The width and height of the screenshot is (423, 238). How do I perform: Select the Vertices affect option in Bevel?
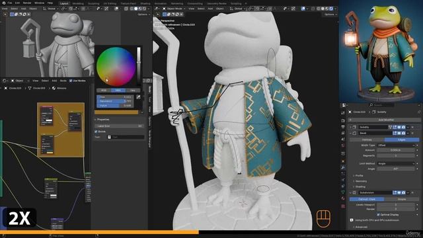pos(367,139)
